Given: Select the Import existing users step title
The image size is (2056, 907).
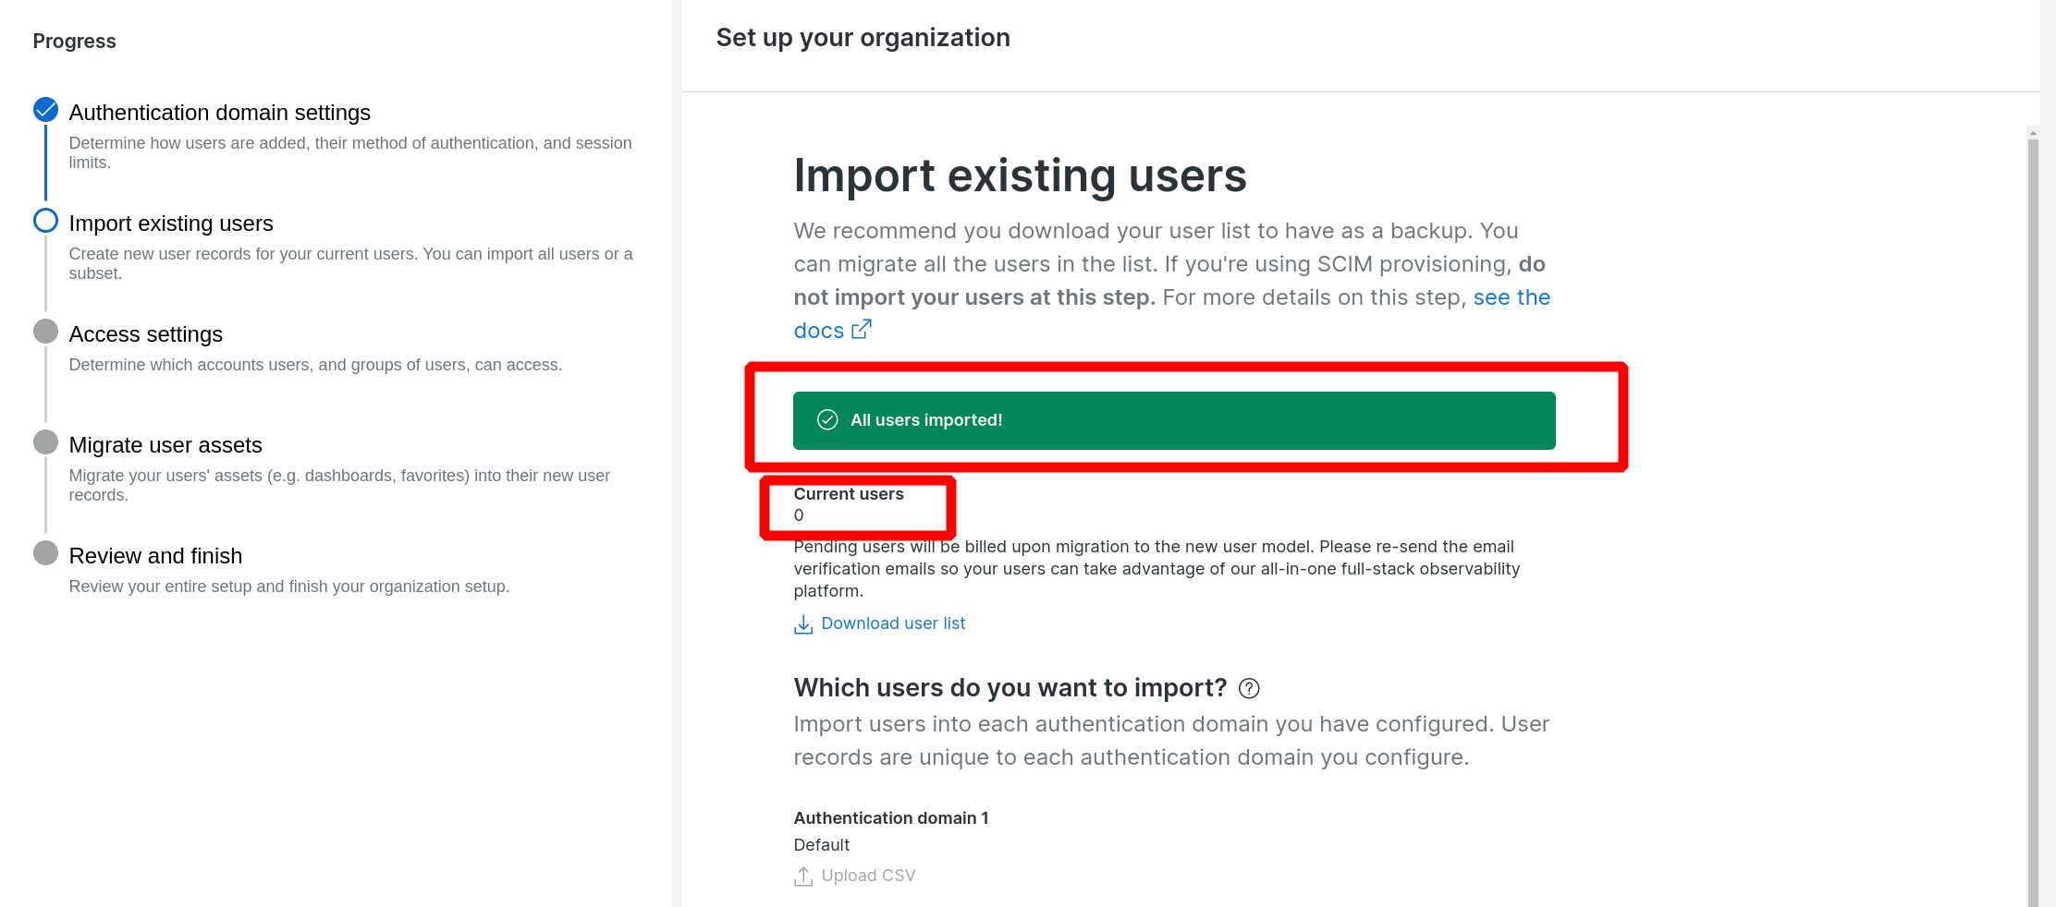Looking at the screenshot, I should point(171,224).
